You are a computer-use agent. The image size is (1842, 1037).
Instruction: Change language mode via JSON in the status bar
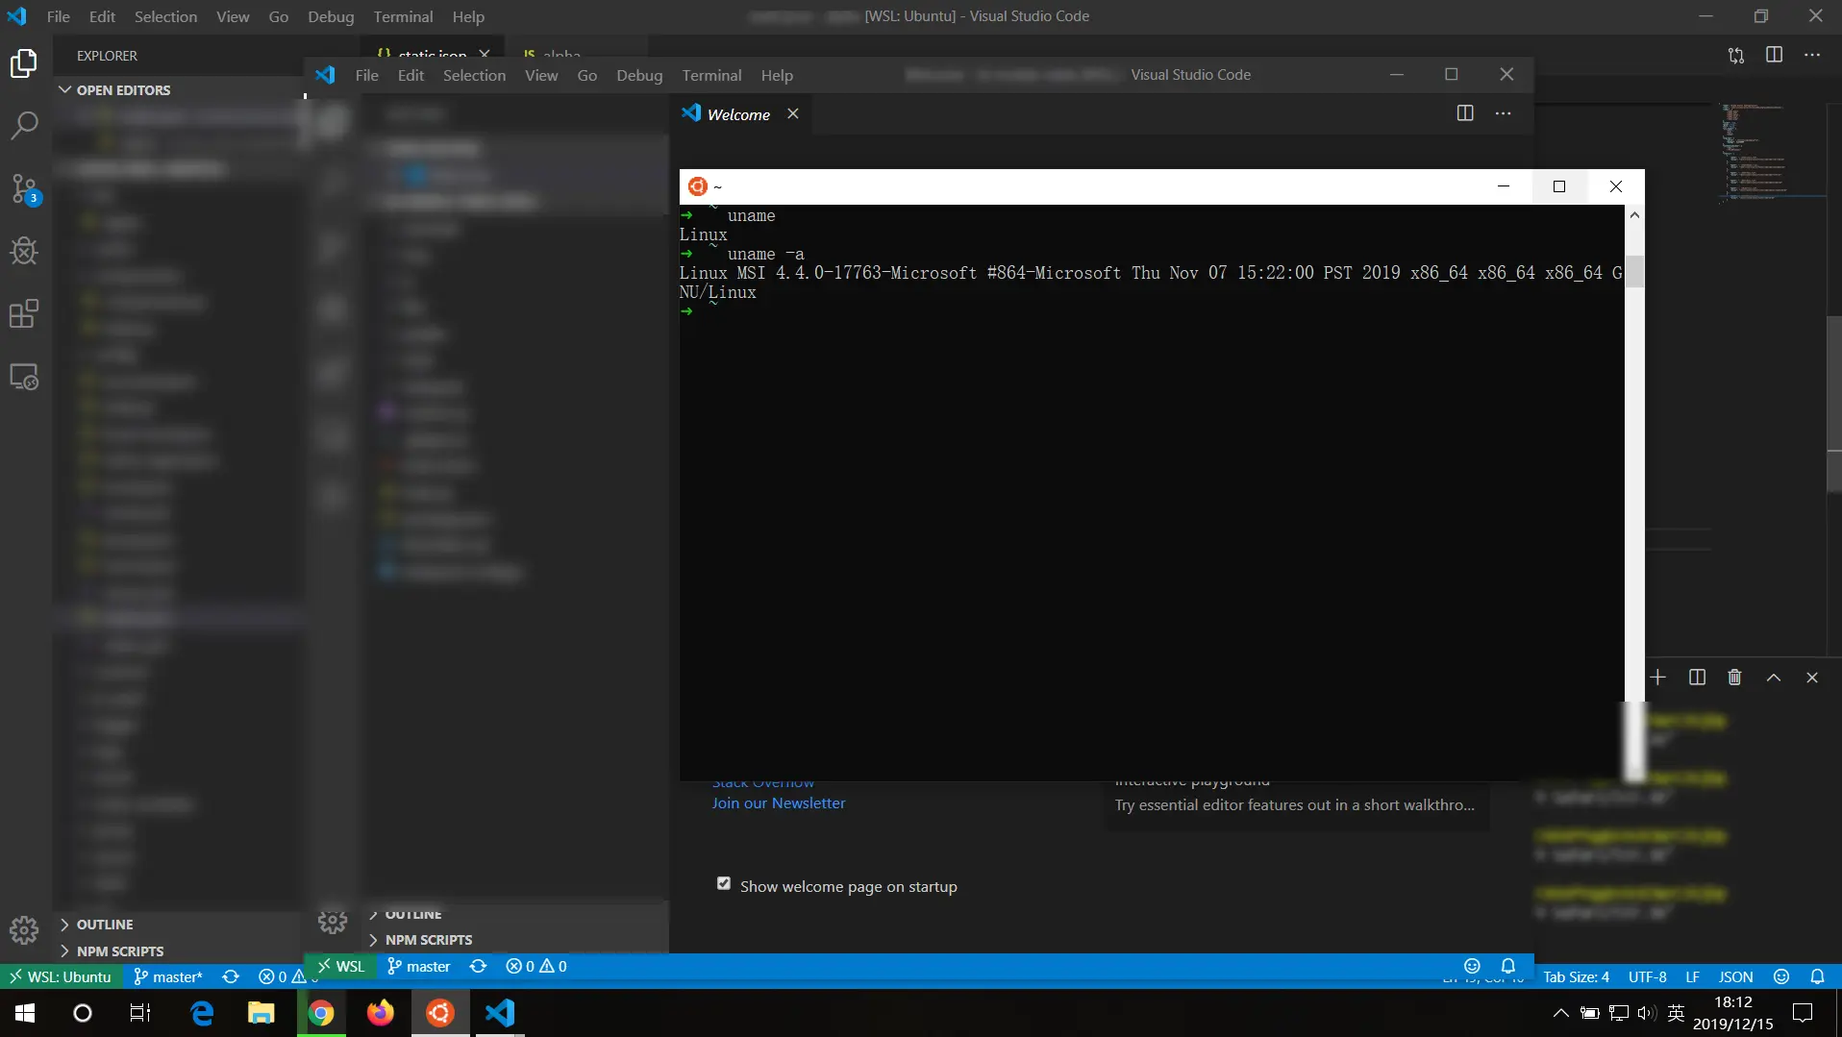tap(1736, 977)
